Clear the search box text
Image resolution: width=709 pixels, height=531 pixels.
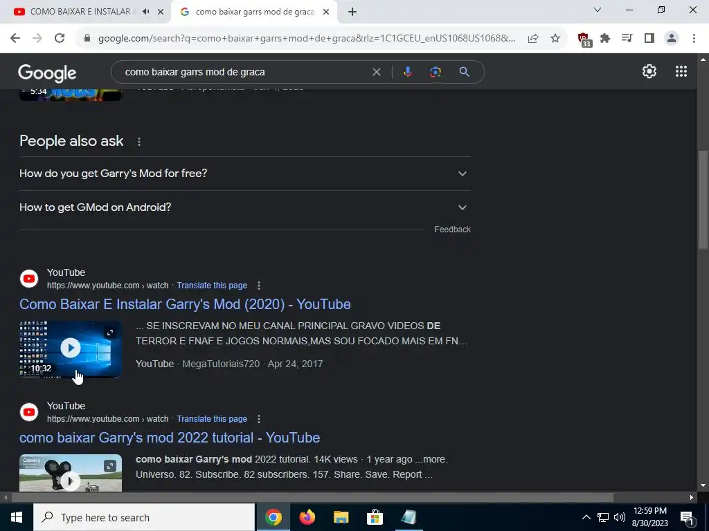point(376,72)
